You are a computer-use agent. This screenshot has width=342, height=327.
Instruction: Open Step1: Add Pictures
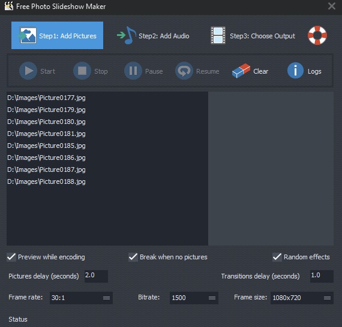tap(57, 35)
